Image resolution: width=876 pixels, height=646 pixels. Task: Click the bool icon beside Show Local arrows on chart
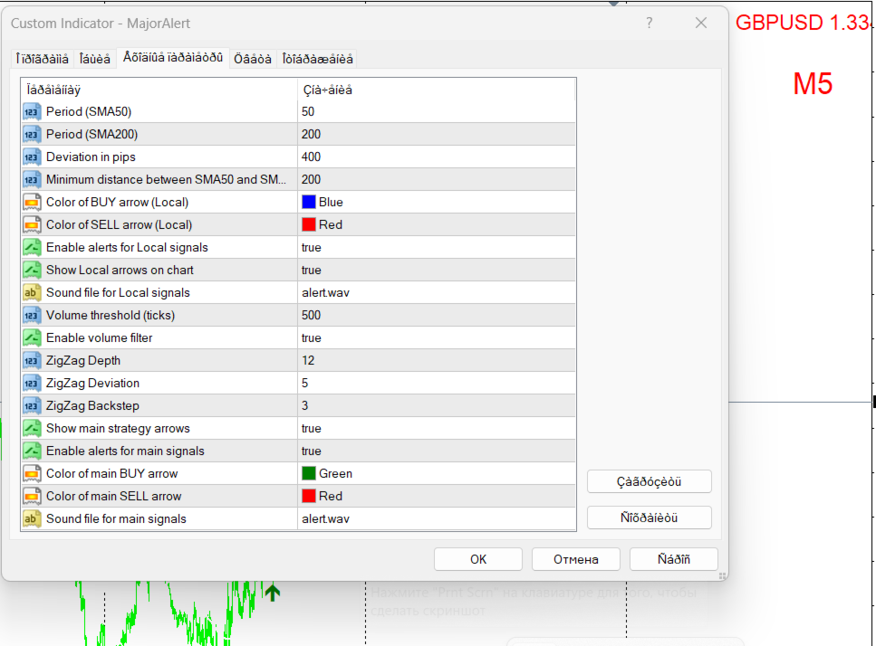[x=32, y=270]
